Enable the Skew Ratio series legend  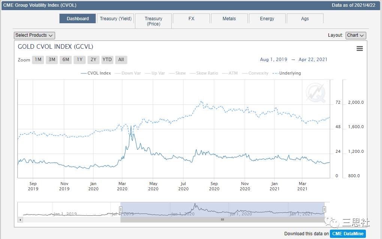tap(204, 73)
